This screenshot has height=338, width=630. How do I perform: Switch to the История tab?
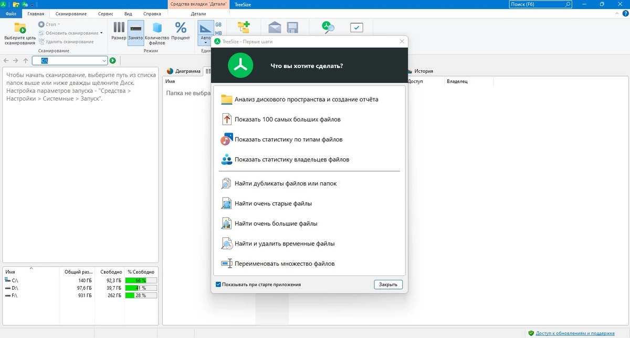pos(420,71)
